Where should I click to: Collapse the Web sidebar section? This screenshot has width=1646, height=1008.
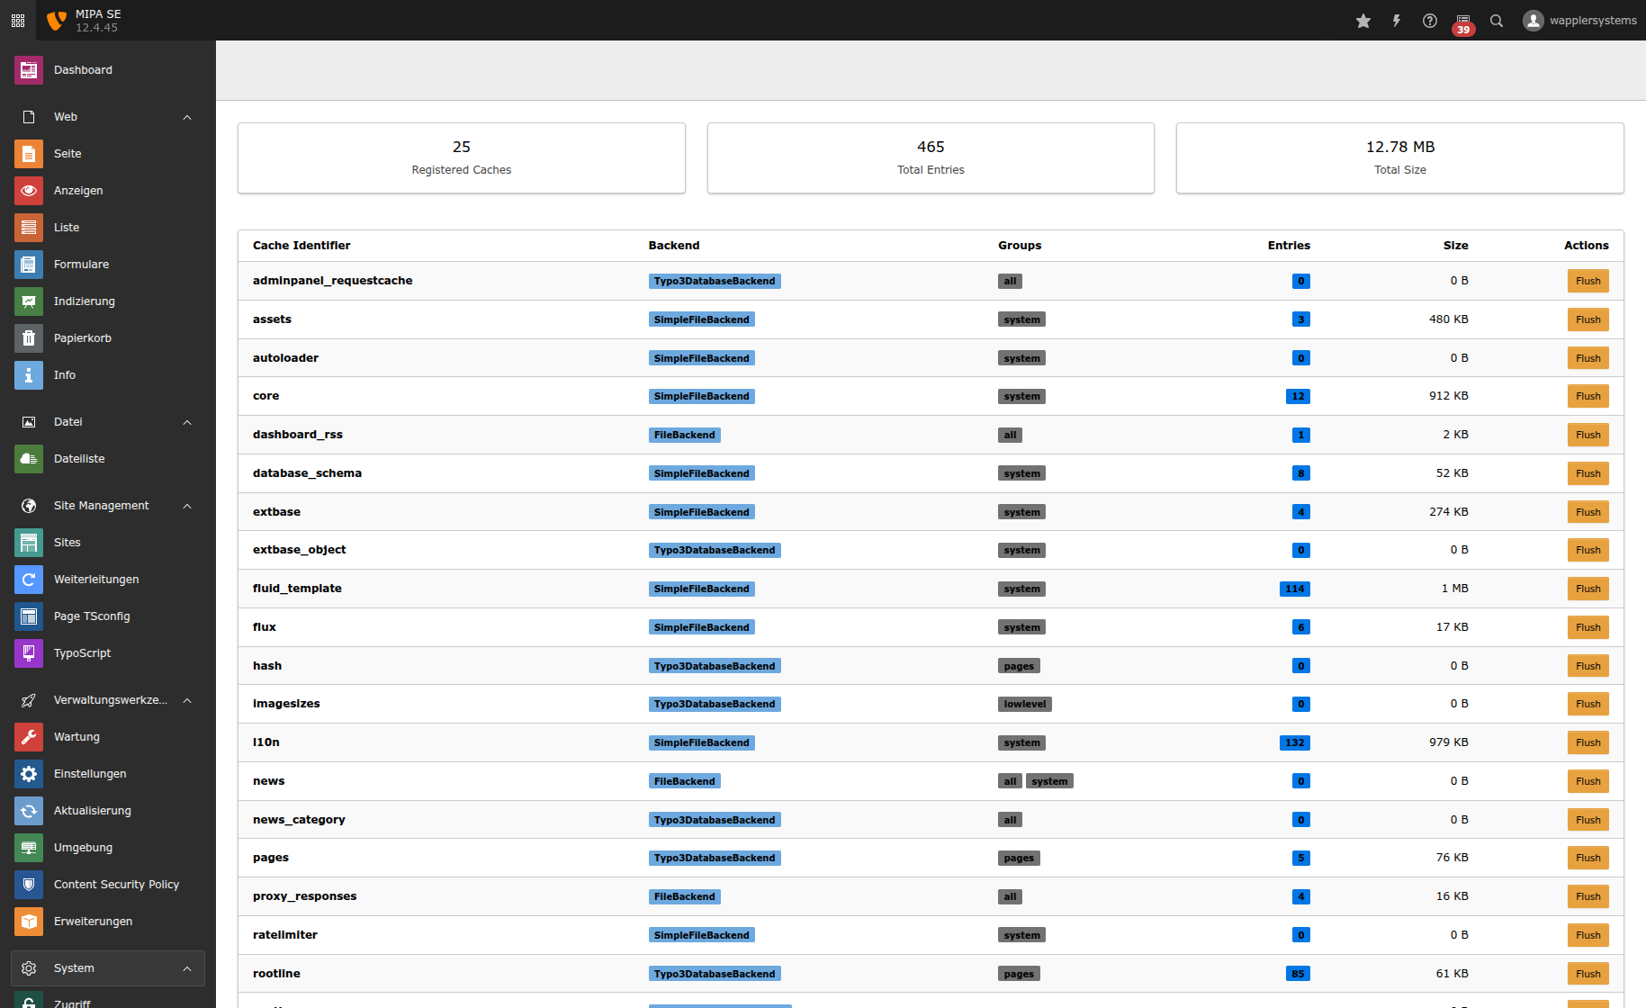187,117
